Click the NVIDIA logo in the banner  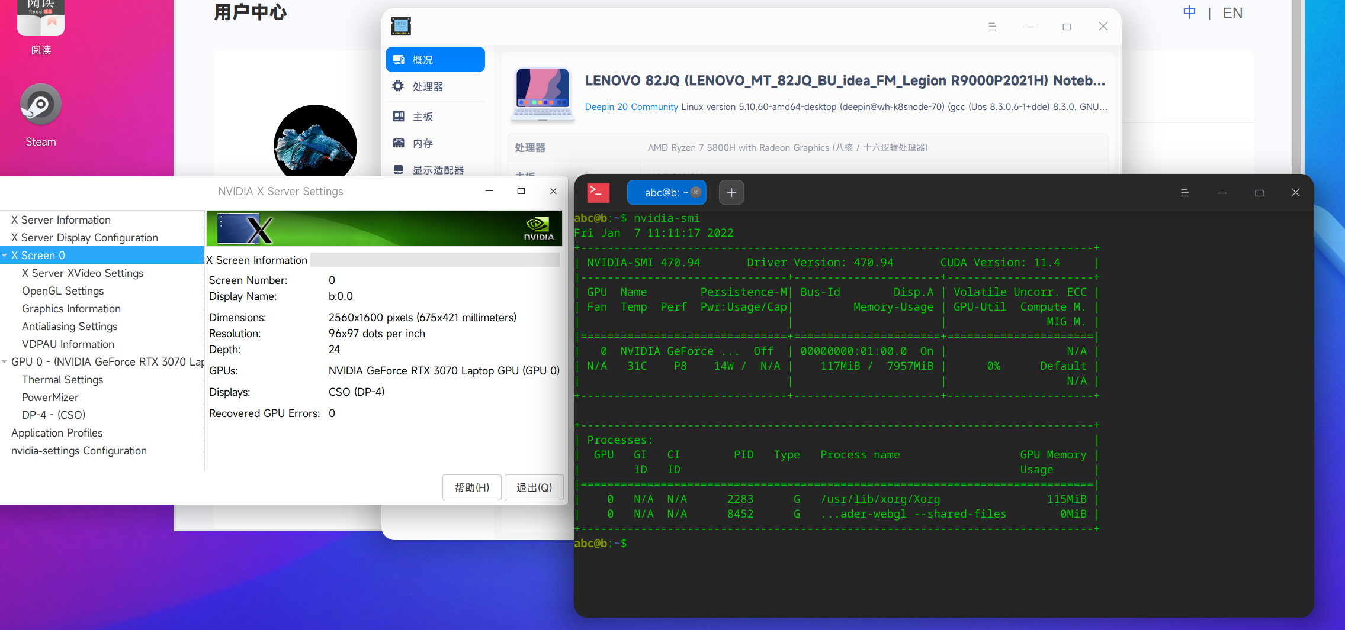tap(538, 228)
